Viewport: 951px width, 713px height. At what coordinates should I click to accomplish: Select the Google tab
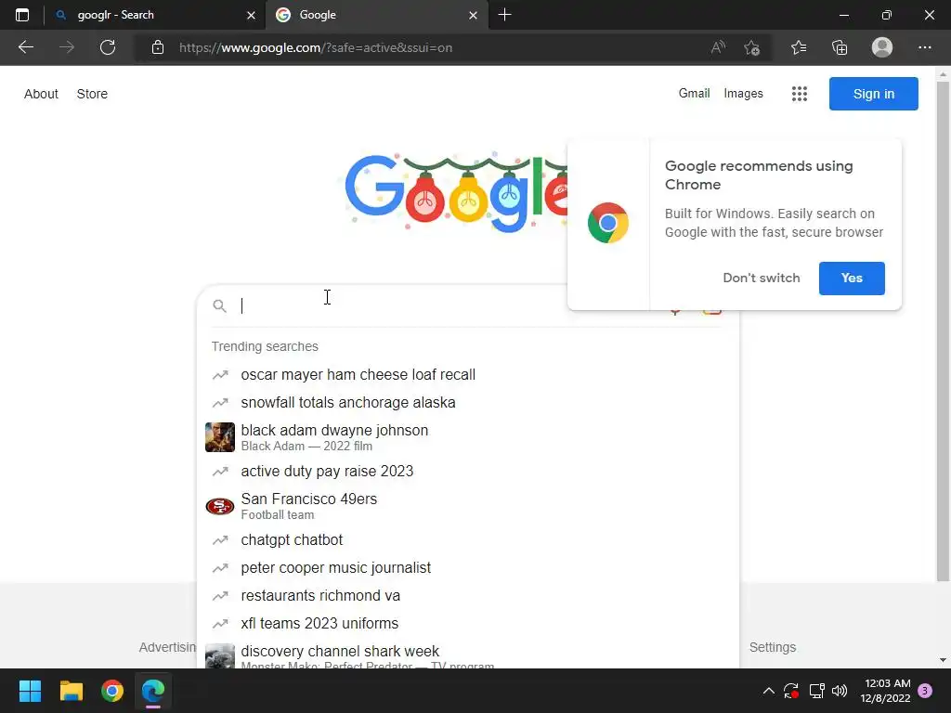376,15
